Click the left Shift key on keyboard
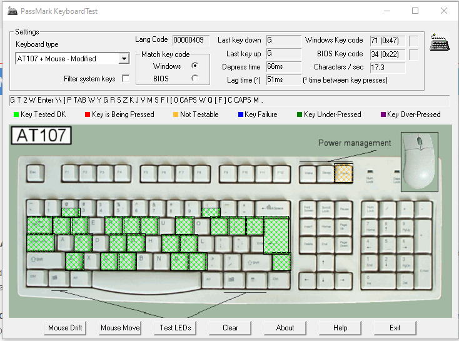The height and width of the screenshot is (341, 459). click(x=46, y=261)
